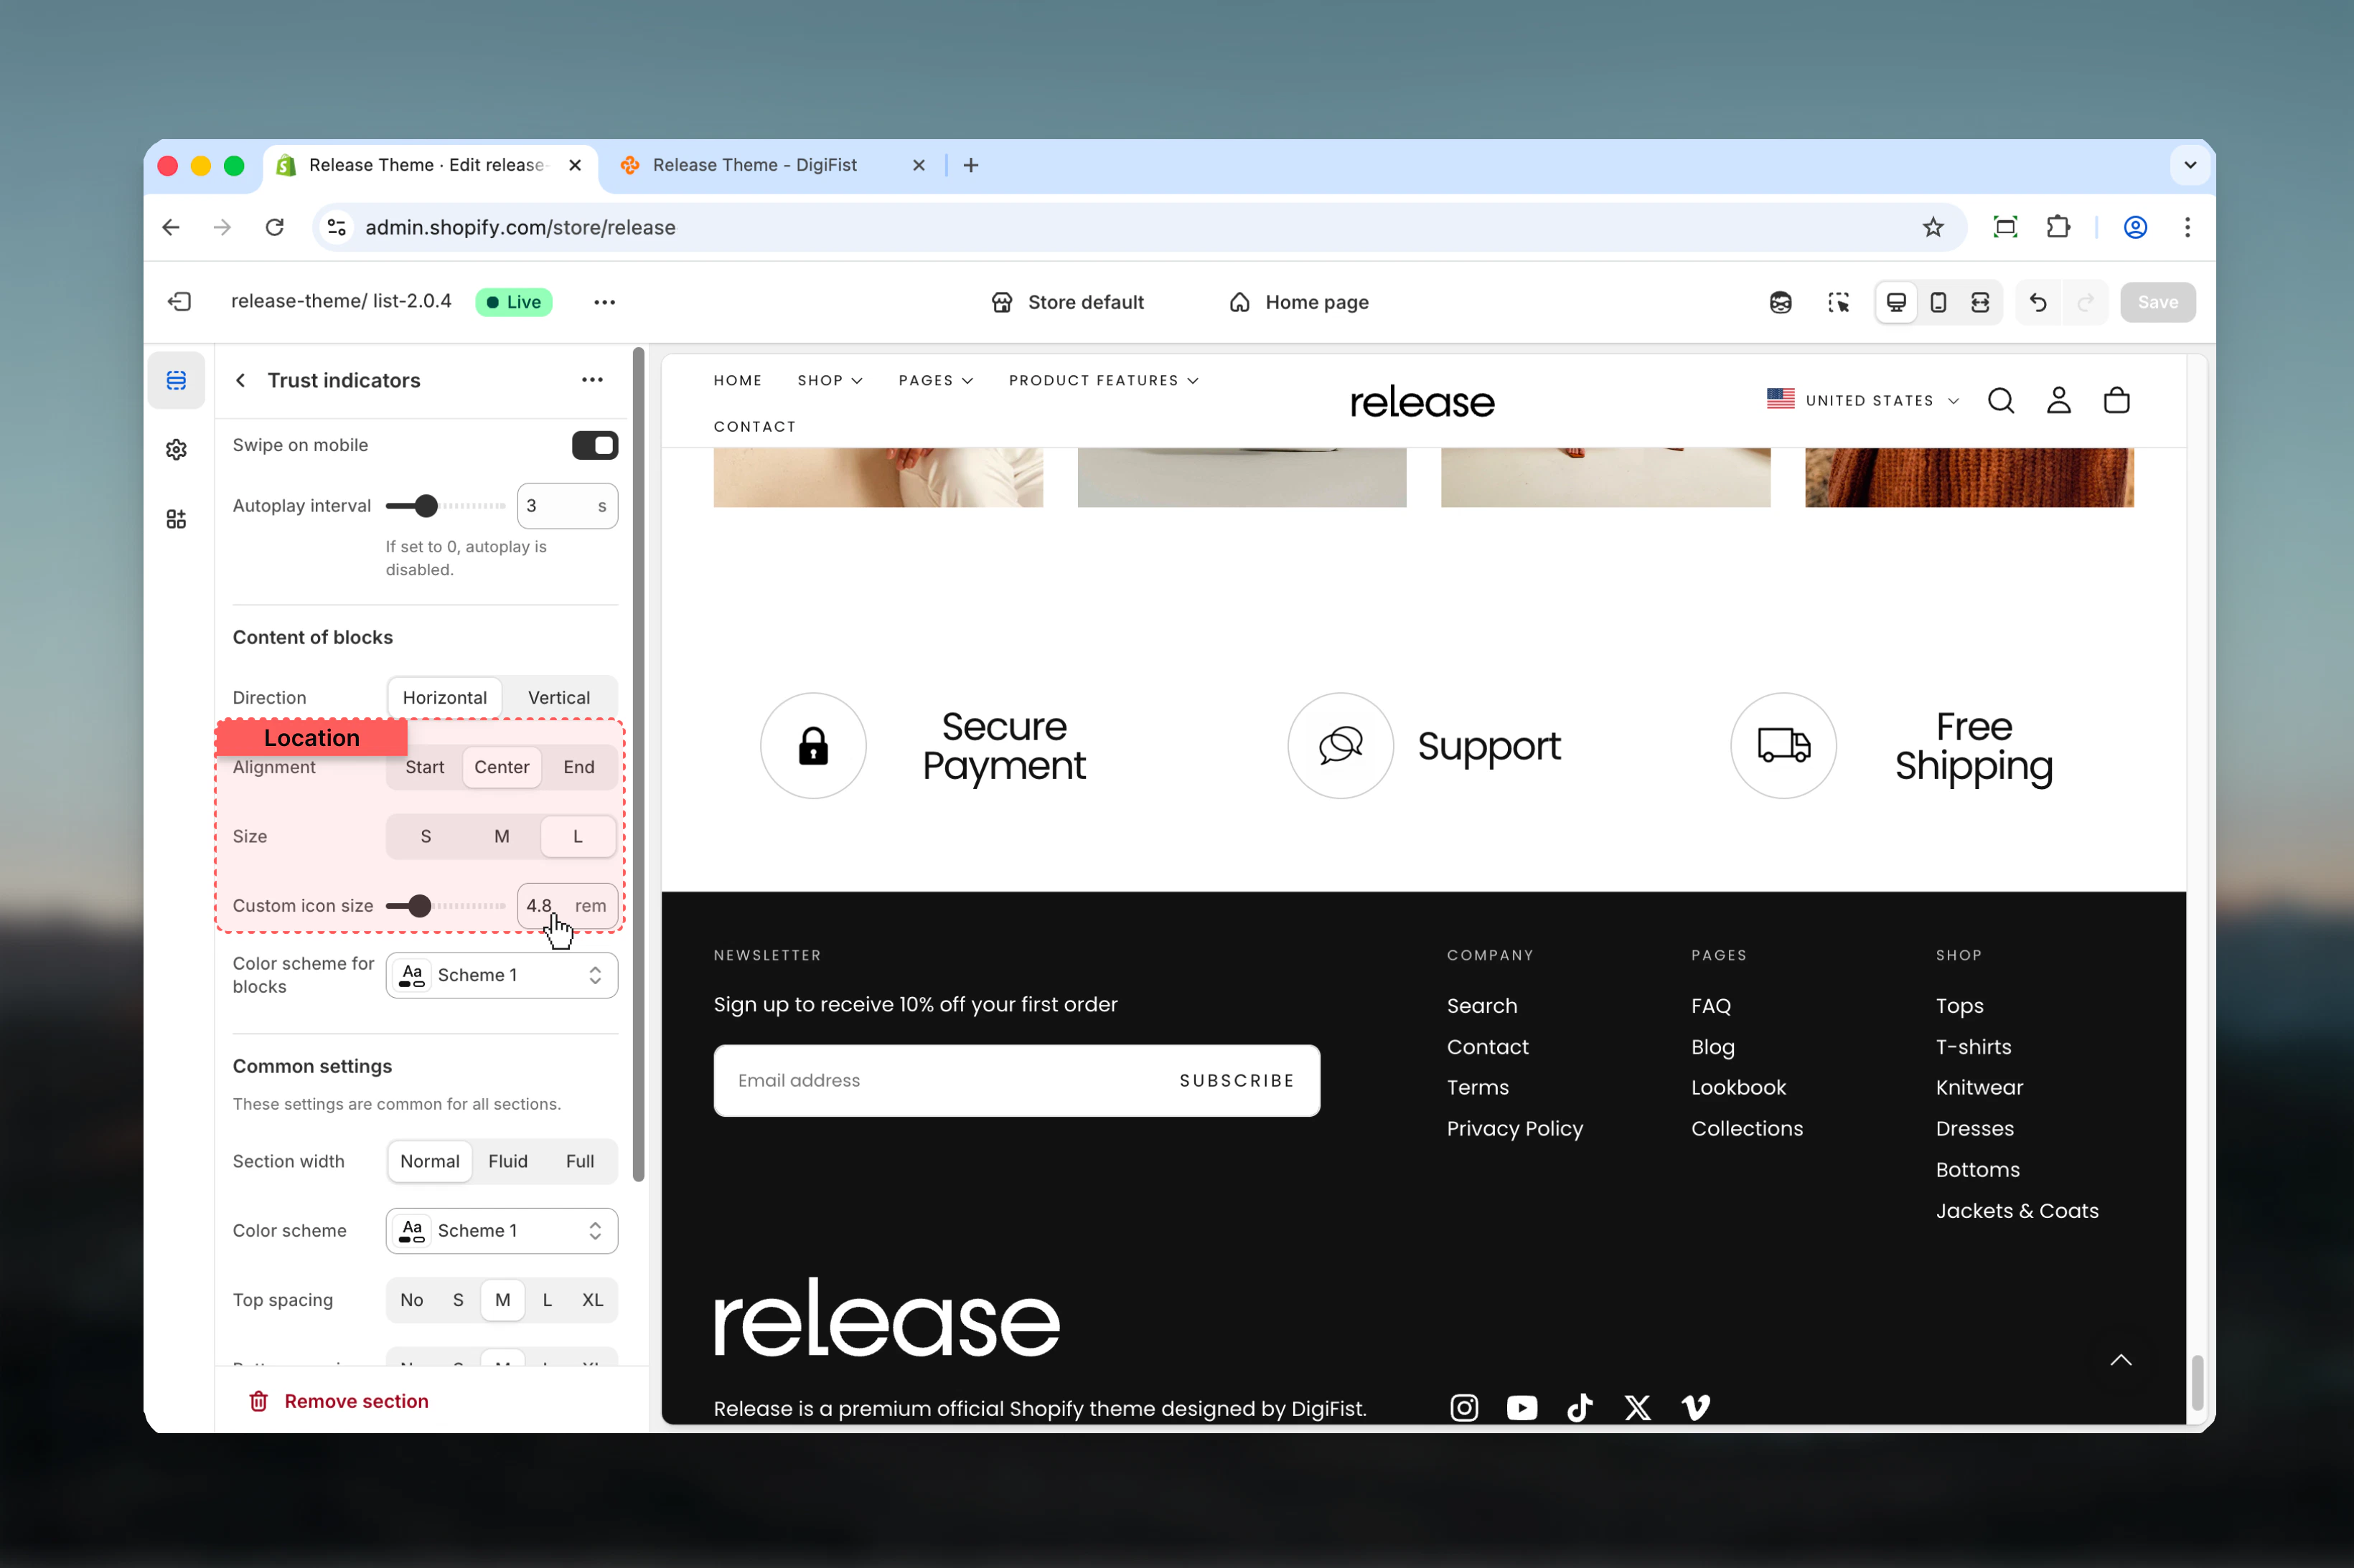
Task: Click the back-to-top chevron in footer
Action: click(x=2121, y=1360)
